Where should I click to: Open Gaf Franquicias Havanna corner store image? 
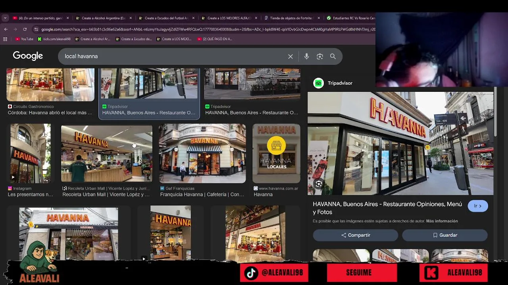click(202, 154)
